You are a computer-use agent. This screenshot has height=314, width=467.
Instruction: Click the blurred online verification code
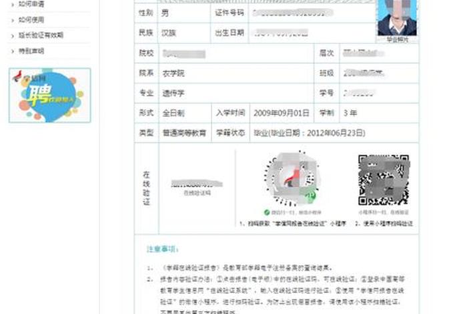click(x=196, y=183)
